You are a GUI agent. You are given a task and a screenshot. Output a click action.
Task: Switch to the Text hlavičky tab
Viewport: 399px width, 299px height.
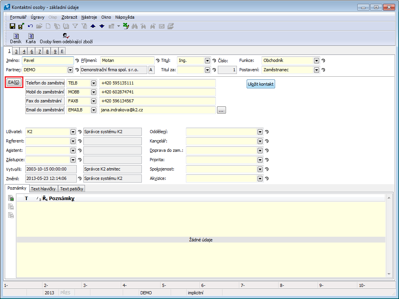click(43, 189)
